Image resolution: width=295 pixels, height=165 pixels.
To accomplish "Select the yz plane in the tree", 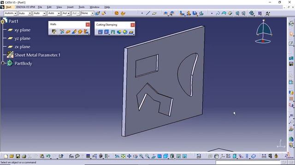I will point(23,38).
